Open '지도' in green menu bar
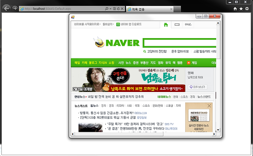 pos(153,63)
